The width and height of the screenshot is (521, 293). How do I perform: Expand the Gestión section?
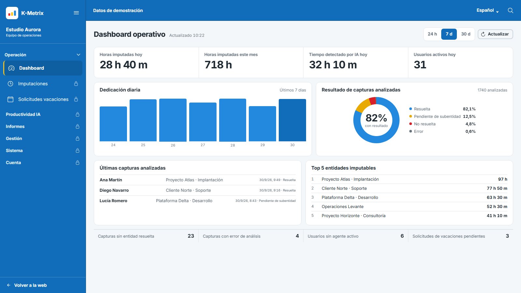pyautogui.click(x=43, y=138)
